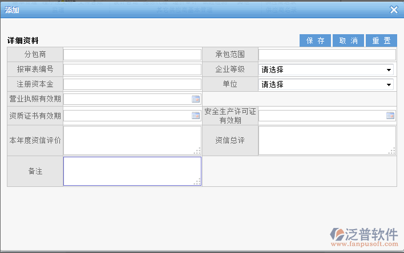Focus the 本年度资信评价 text area

point(132,140)
